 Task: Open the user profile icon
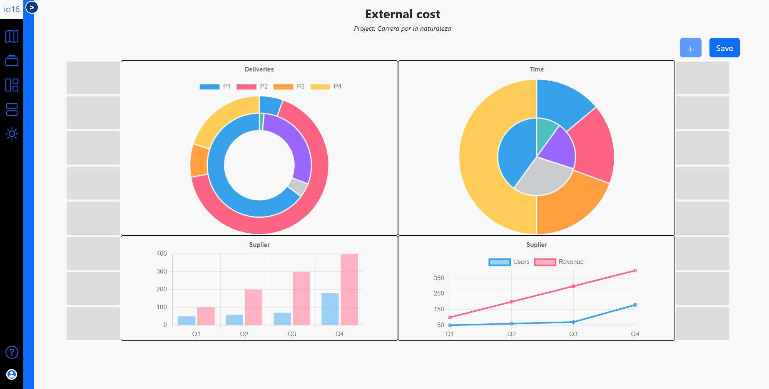point(12,374)
